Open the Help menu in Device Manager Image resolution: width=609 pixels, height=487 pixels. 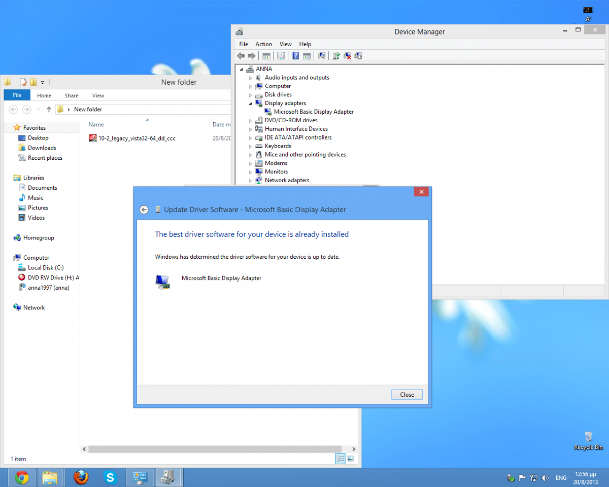click(305, 44)
